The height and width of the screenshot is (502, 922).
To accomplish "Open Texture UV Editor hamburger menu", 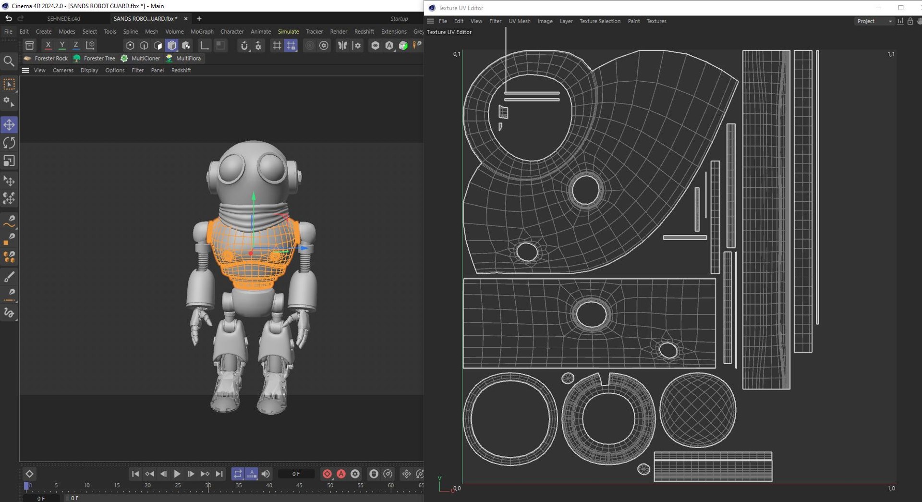I will click(x=430, y=21).
